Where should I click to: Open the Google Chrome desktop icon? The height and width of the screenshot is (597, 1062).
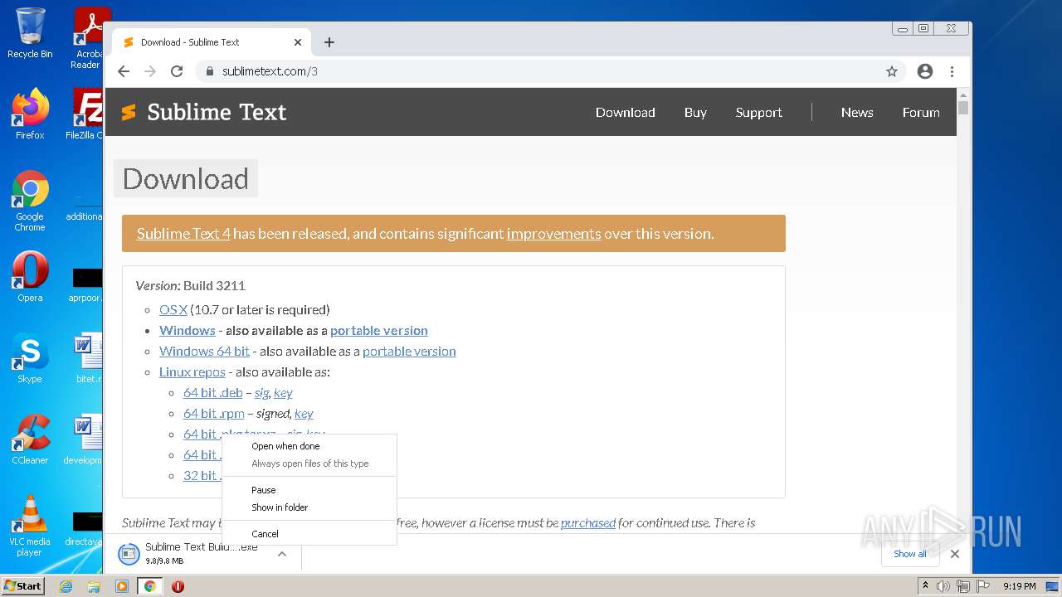point(30,201)
